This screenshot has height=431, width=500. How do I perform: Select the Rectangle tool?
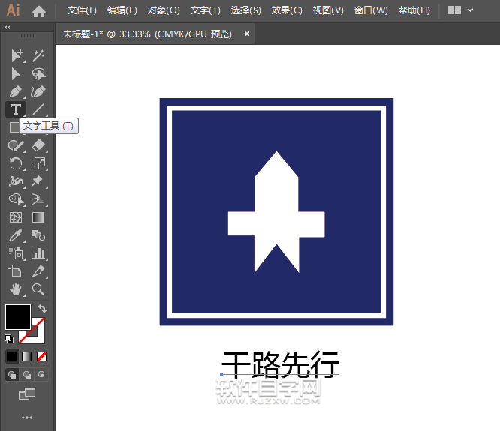tap(14, 127)
